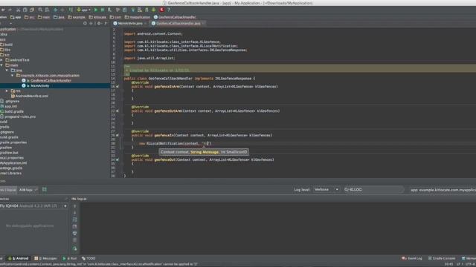Click the logcat search field containing KLLOG
The image size is (476, 267).
[373, 190]
